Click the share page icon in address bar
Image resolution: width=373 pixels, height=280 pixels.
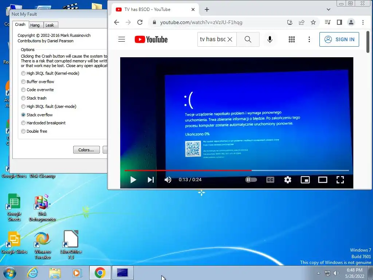302,22
